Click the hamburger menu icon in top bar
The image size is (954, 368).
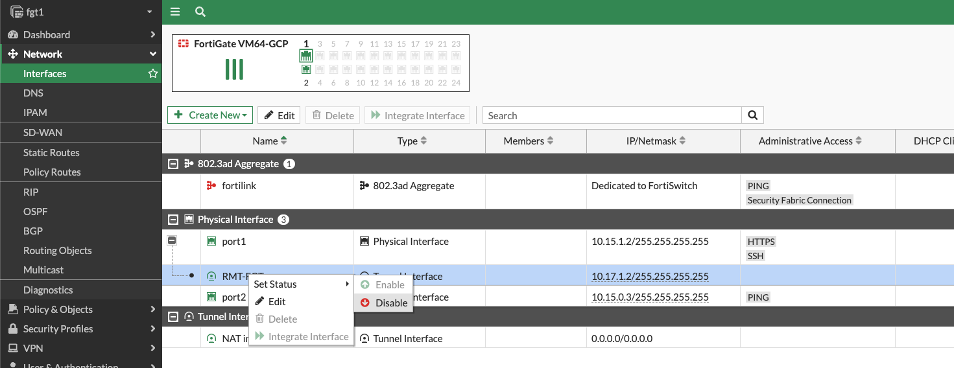(174, 12)
